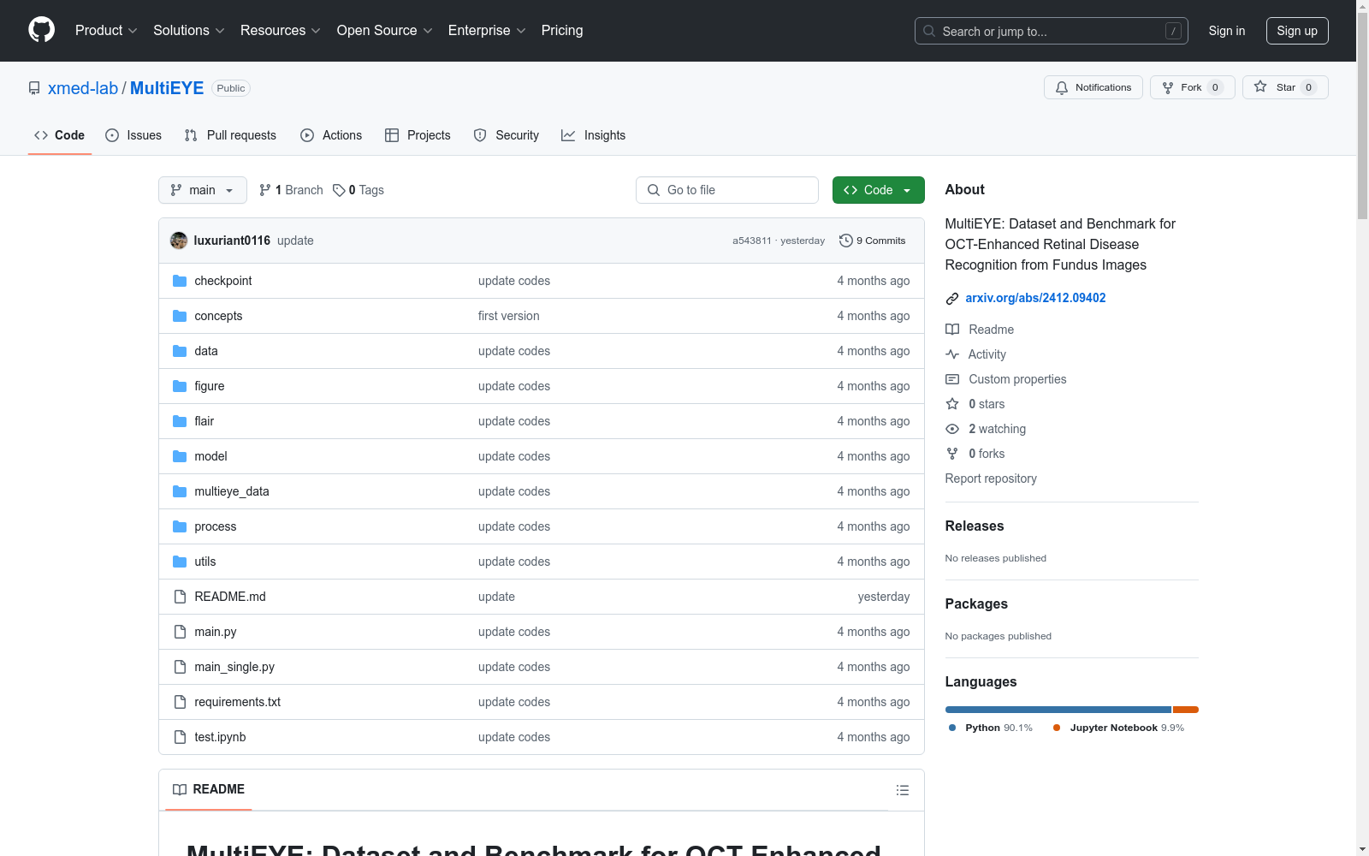This screenshot has width=1369, height=856.
Task: Click the Search or jump to field
Action: point(1052,31)
